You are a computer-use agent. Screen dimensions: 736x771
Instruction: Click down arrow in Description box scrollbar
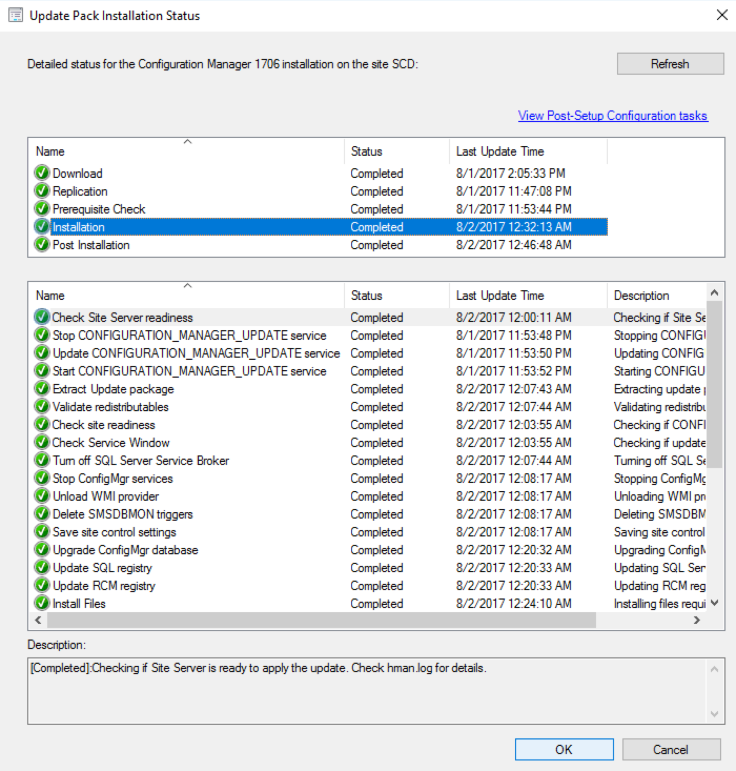pos(714,714)
